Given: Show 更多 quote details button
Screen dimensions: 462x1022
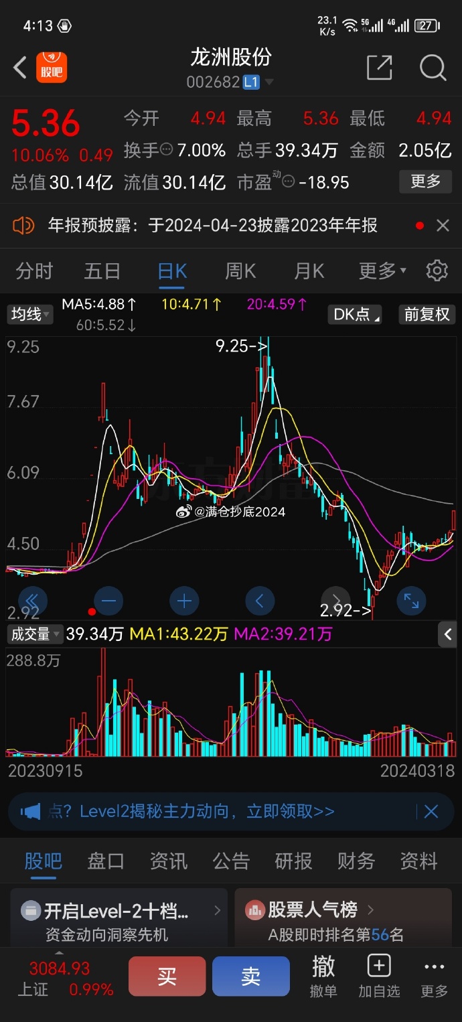Looking at the screenshot, I should coord(425,181).
